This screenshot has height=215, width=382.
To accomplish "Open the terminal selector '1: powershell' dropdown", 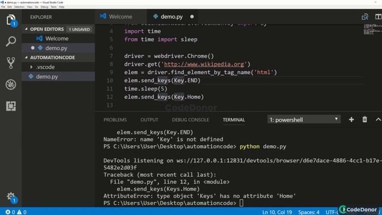I will 304,119.
